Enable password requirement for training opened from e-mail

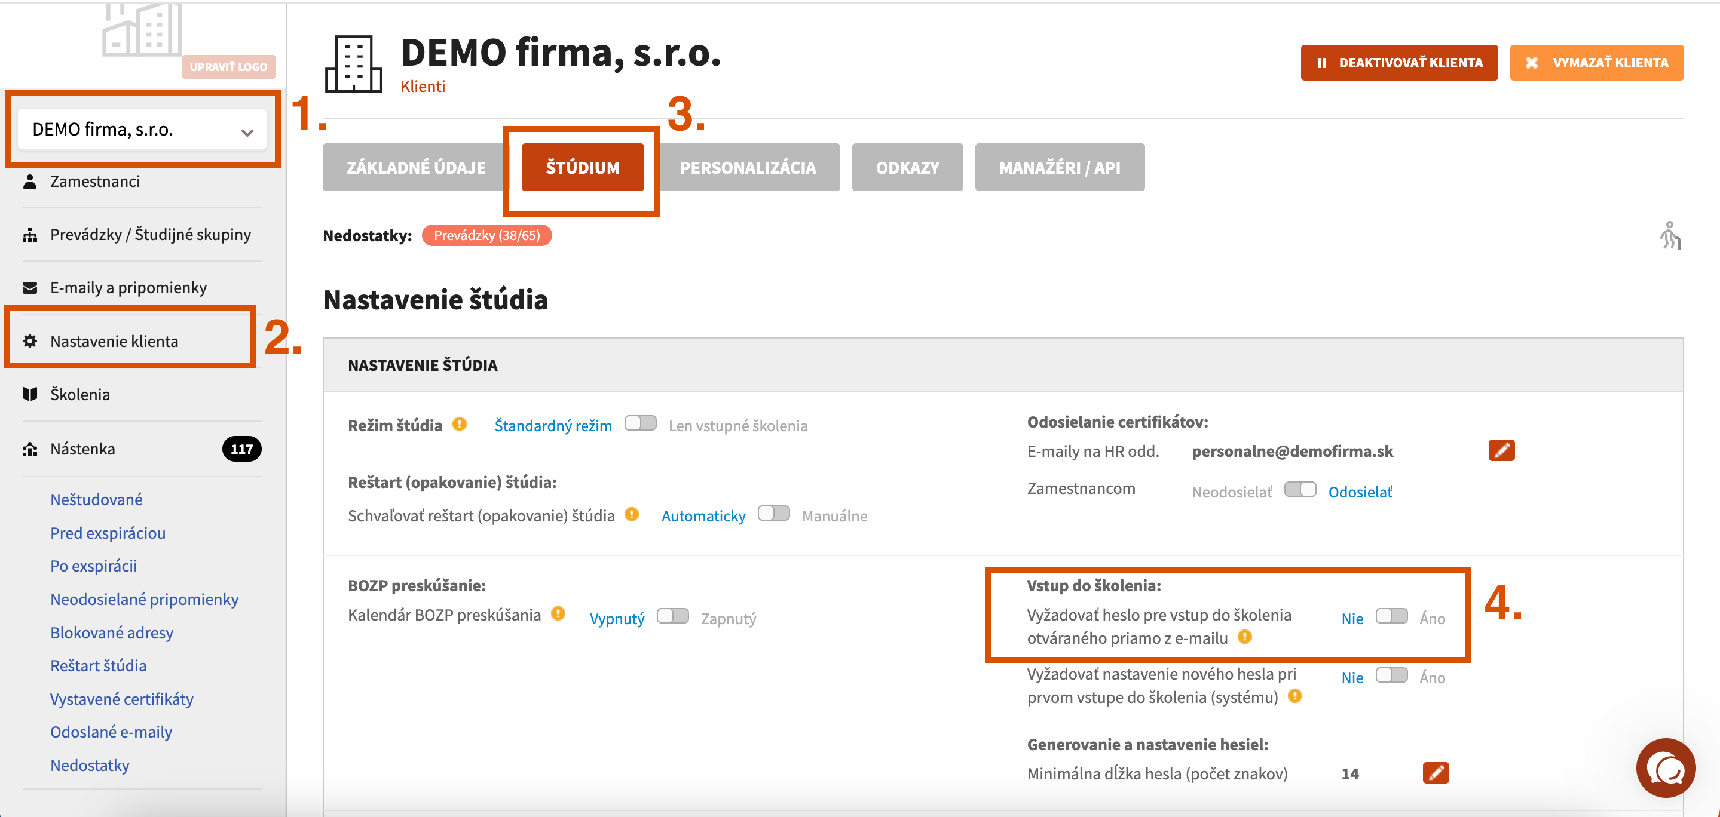coord(1391,616)
